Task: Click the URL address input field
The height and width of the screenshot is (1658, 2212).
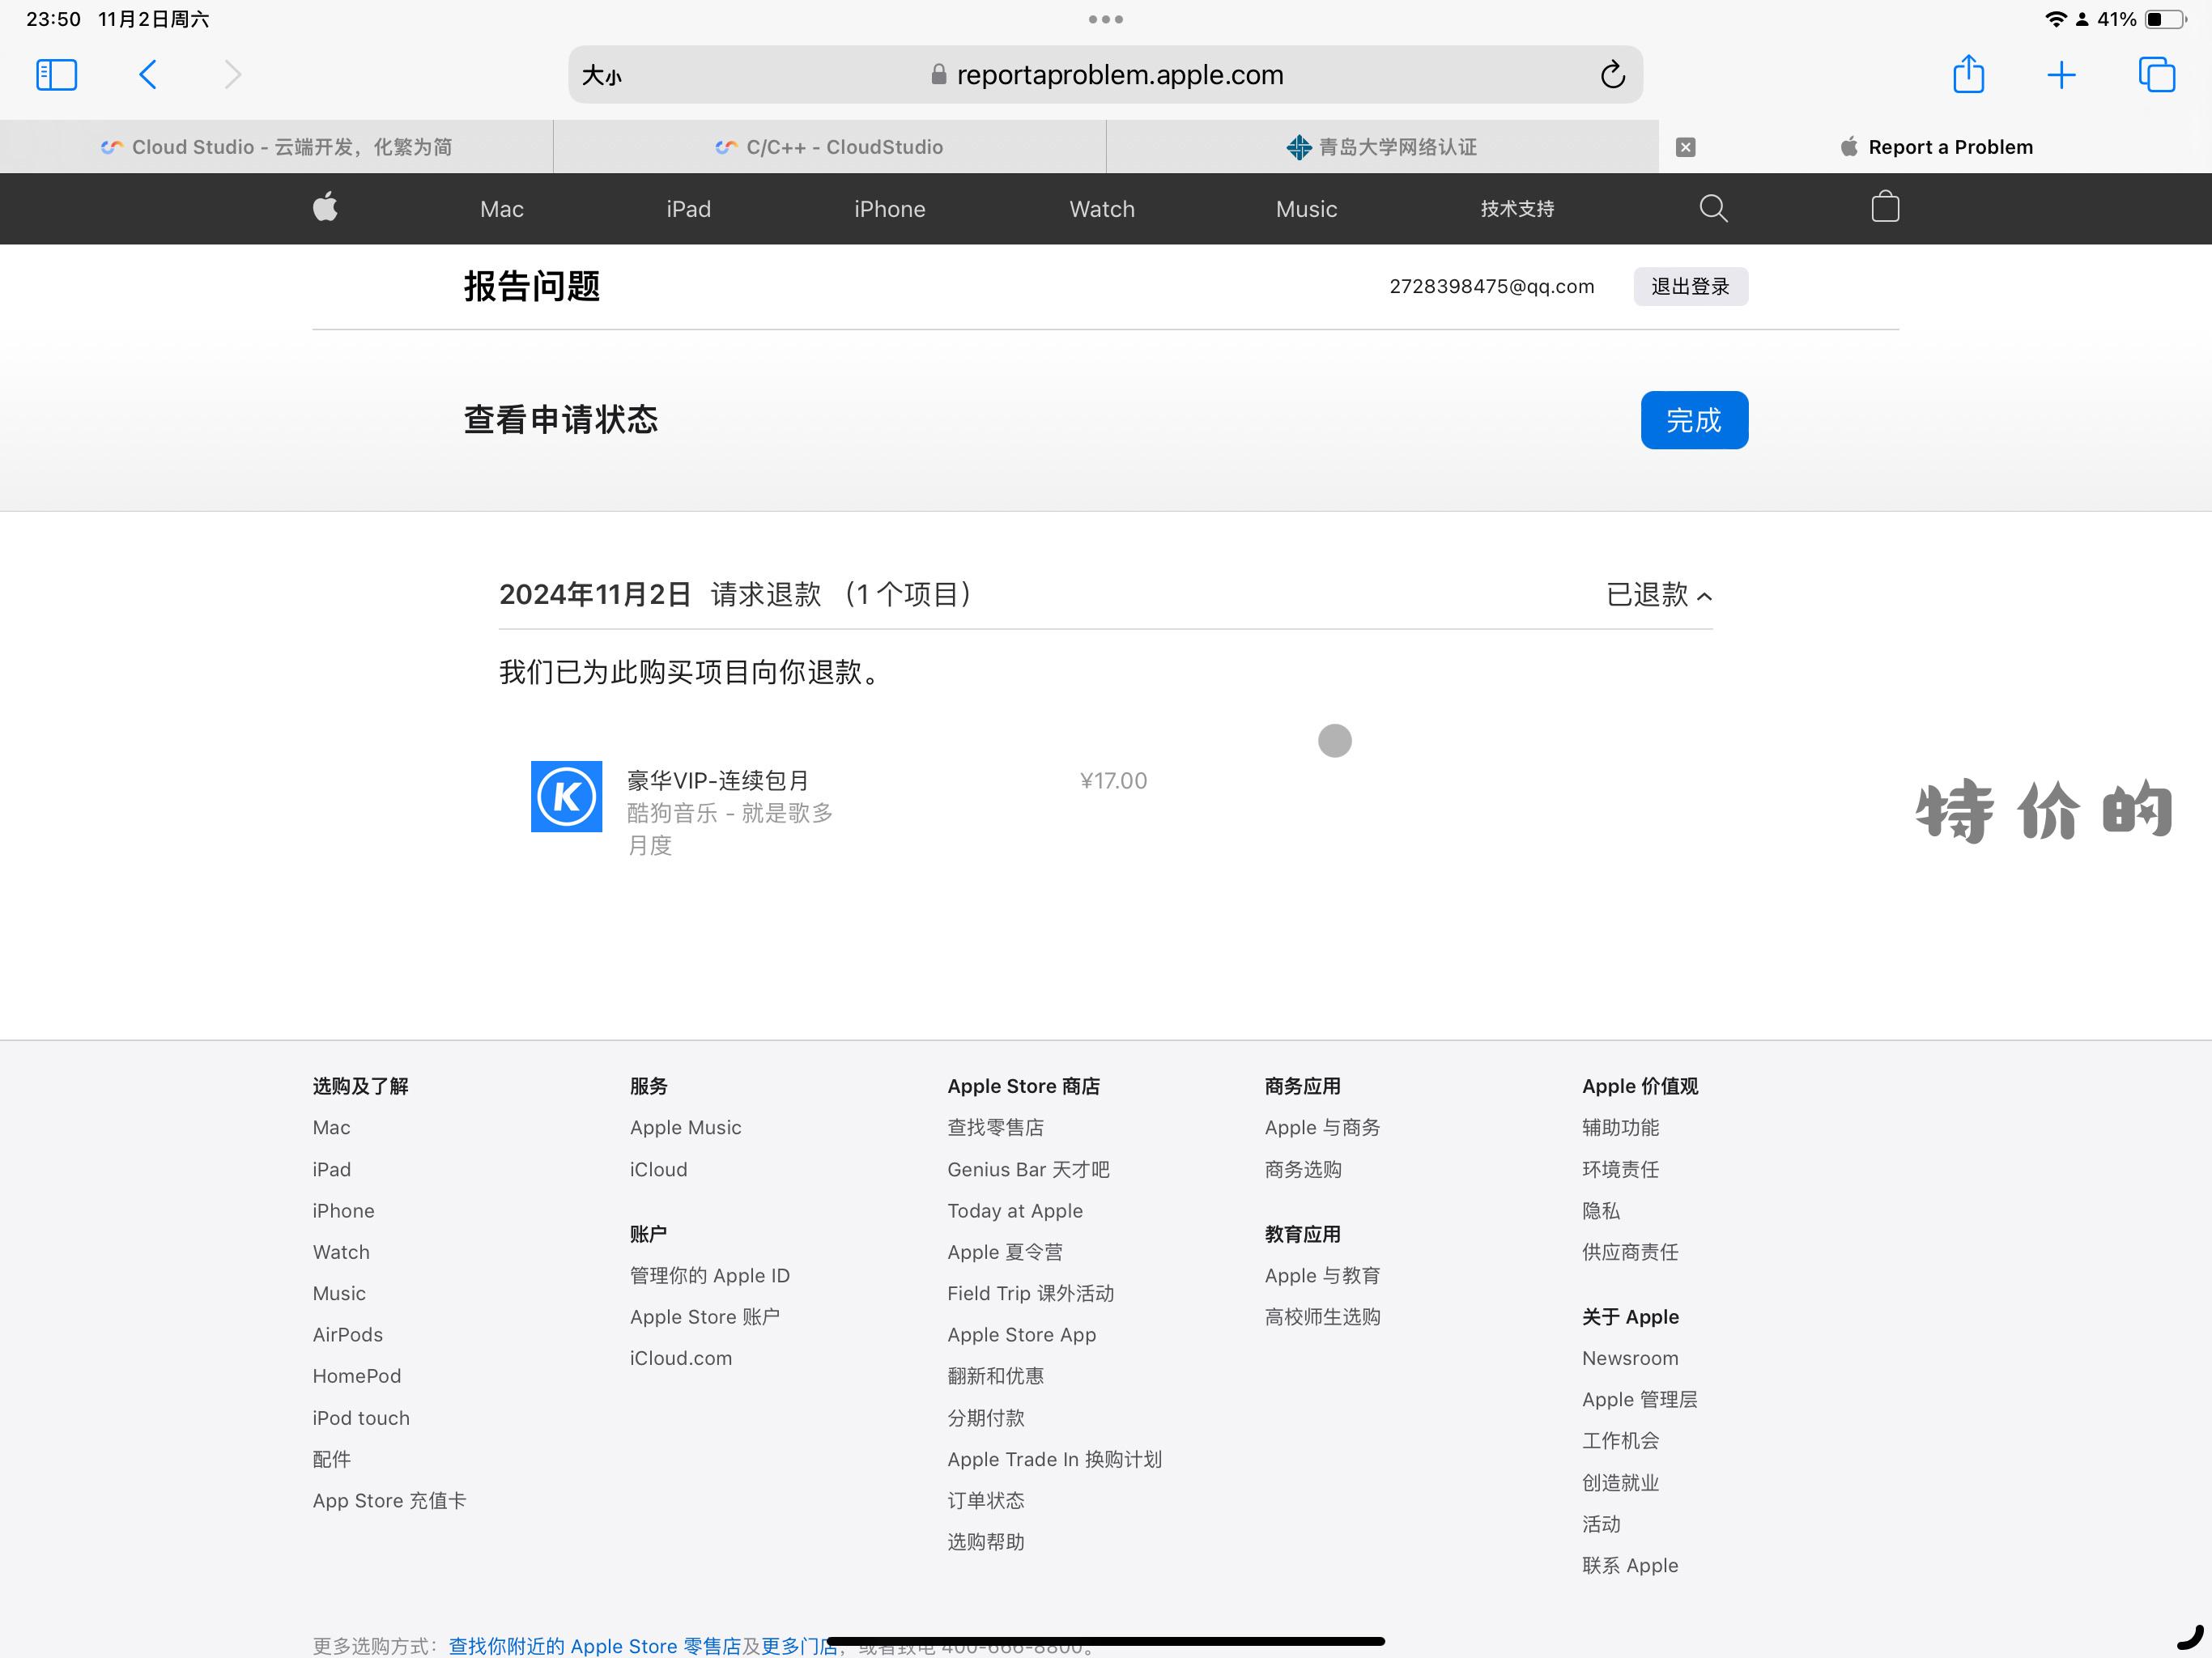Action: click(1104, 73)
